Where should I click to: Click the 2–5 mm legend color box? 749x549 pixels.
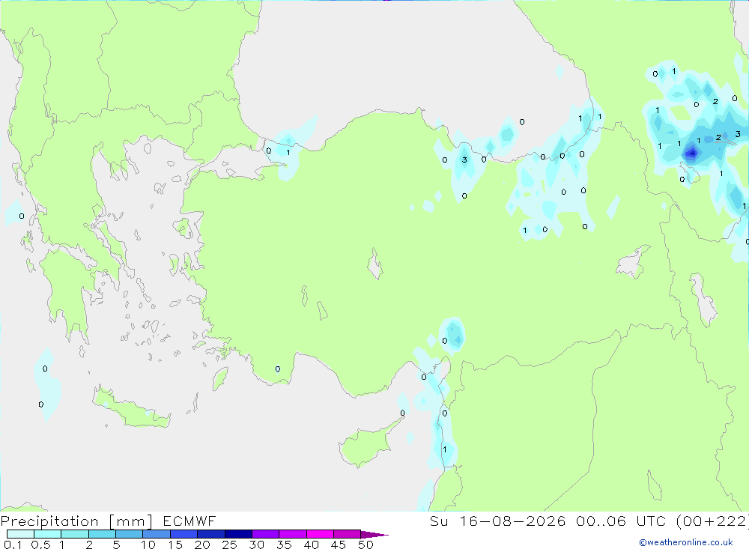click(x=102, y=534)
